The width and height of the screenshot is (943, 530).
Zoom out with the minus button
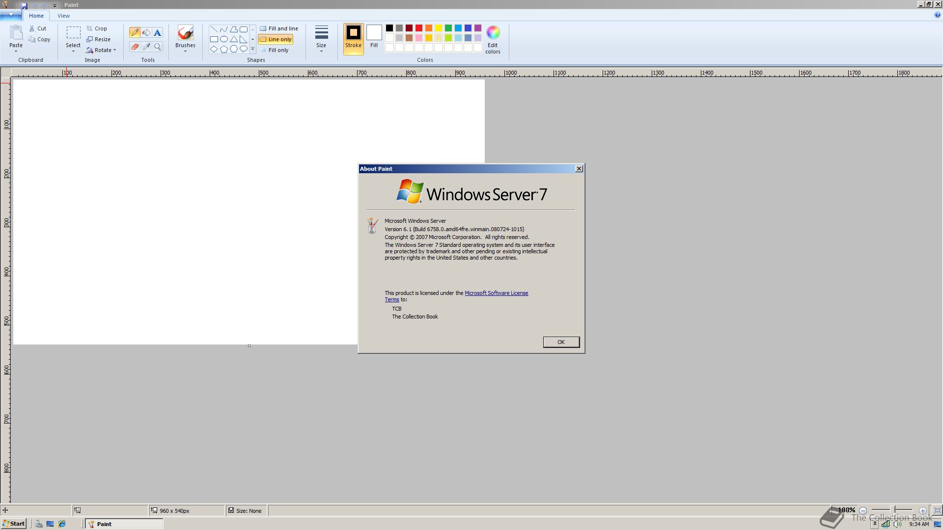coord(863,510)
